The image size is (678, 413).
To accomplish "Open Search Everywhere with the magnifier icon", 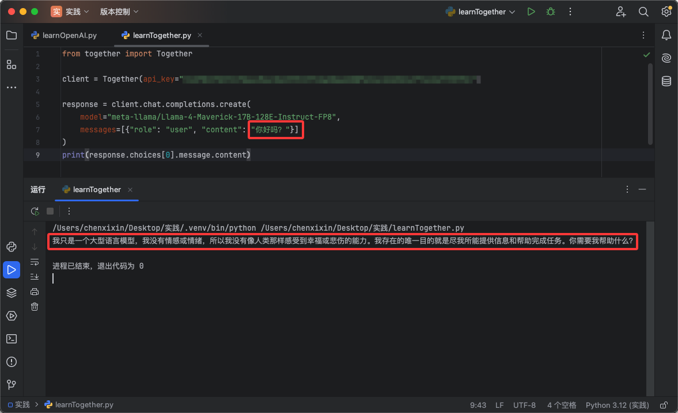I will tap(643, 12).
